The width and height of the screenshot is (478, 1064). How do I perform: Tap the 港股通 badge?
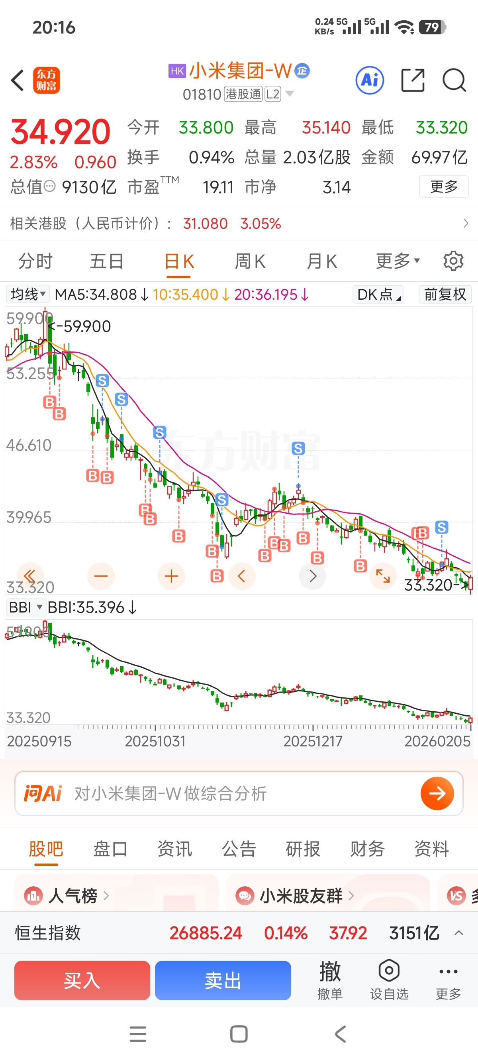click(x=243, y=94)
